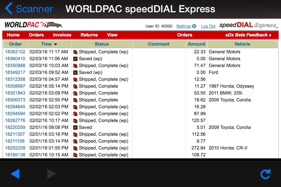The image size is (281, 187).
Task: Tap the browser back arrow at bottom
Action: [x=15, y=174]
